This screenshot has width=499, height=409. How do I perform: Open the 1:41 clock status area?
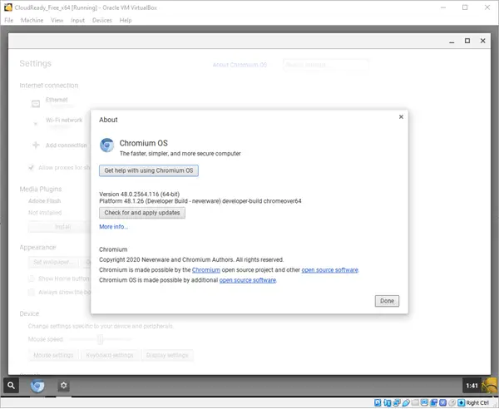472,386
